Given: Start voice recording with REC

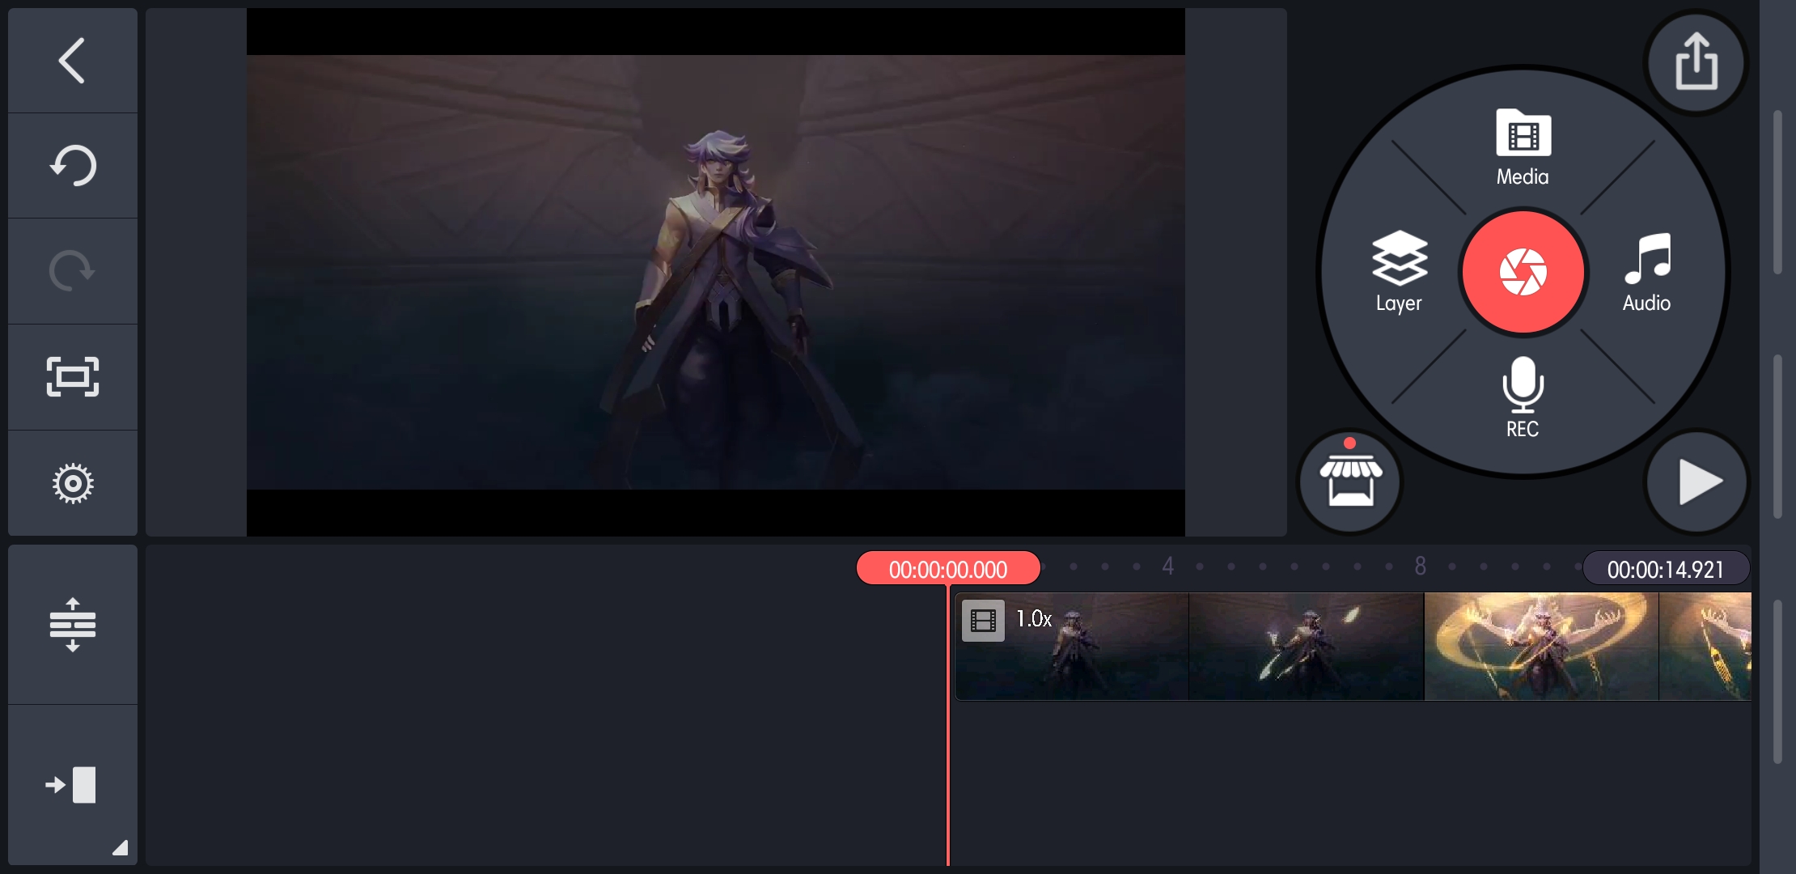Looking at the screenshot, I should (x=1523, y=398).
